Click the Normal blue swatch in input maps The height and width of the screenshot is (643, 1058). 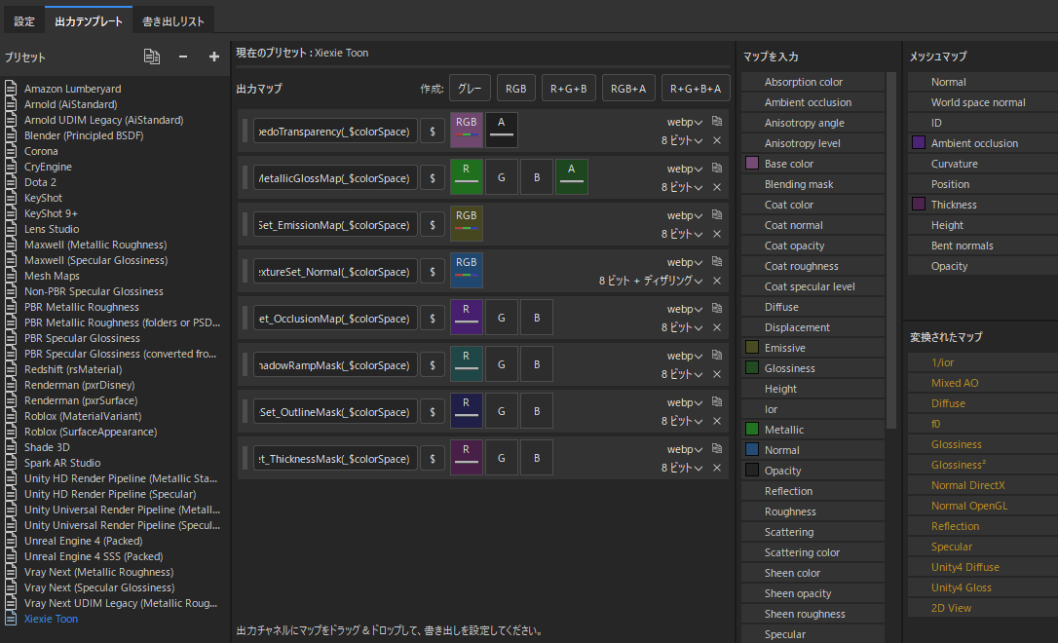click(752, 450)
